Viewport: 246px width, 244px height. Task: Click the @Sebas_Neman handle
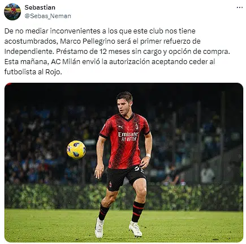coord(48,16)
